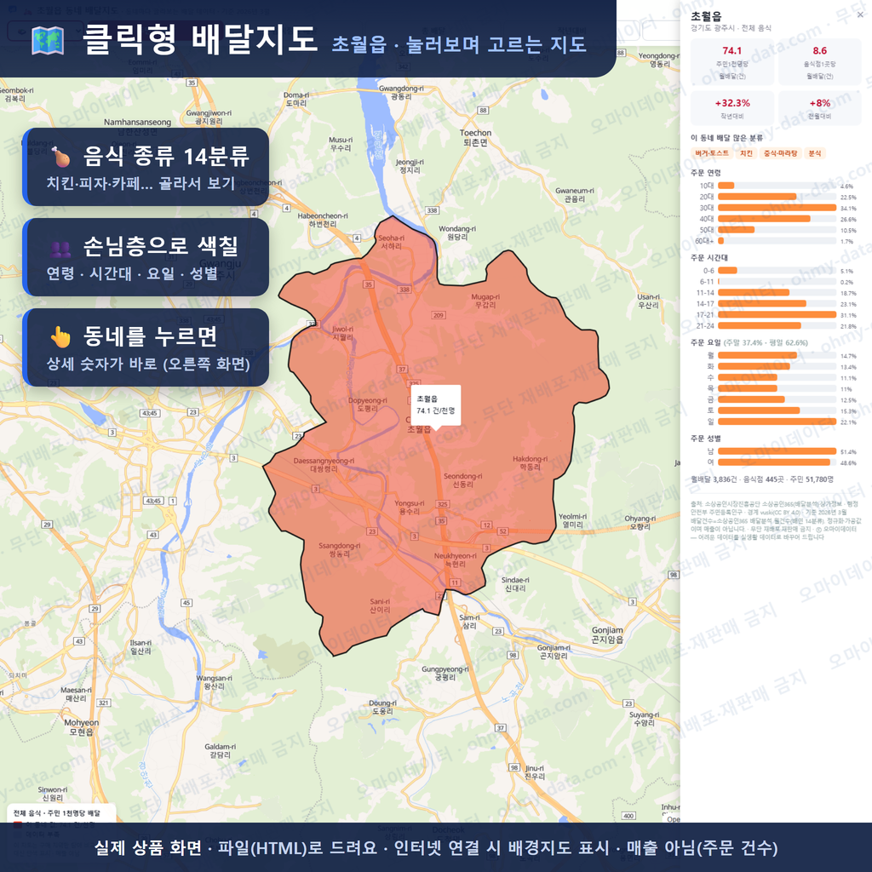The image size is (872, 872).
Task: Click the 남 gender bar at 51.4%
Action: pos(777,451)
